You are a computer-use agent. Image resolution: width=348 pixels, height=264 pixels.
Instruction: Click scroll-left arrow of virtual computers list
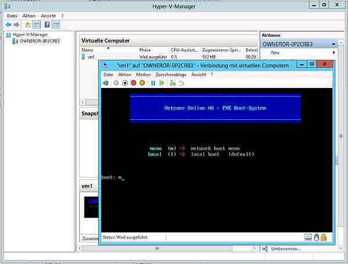tap(82, 102)
